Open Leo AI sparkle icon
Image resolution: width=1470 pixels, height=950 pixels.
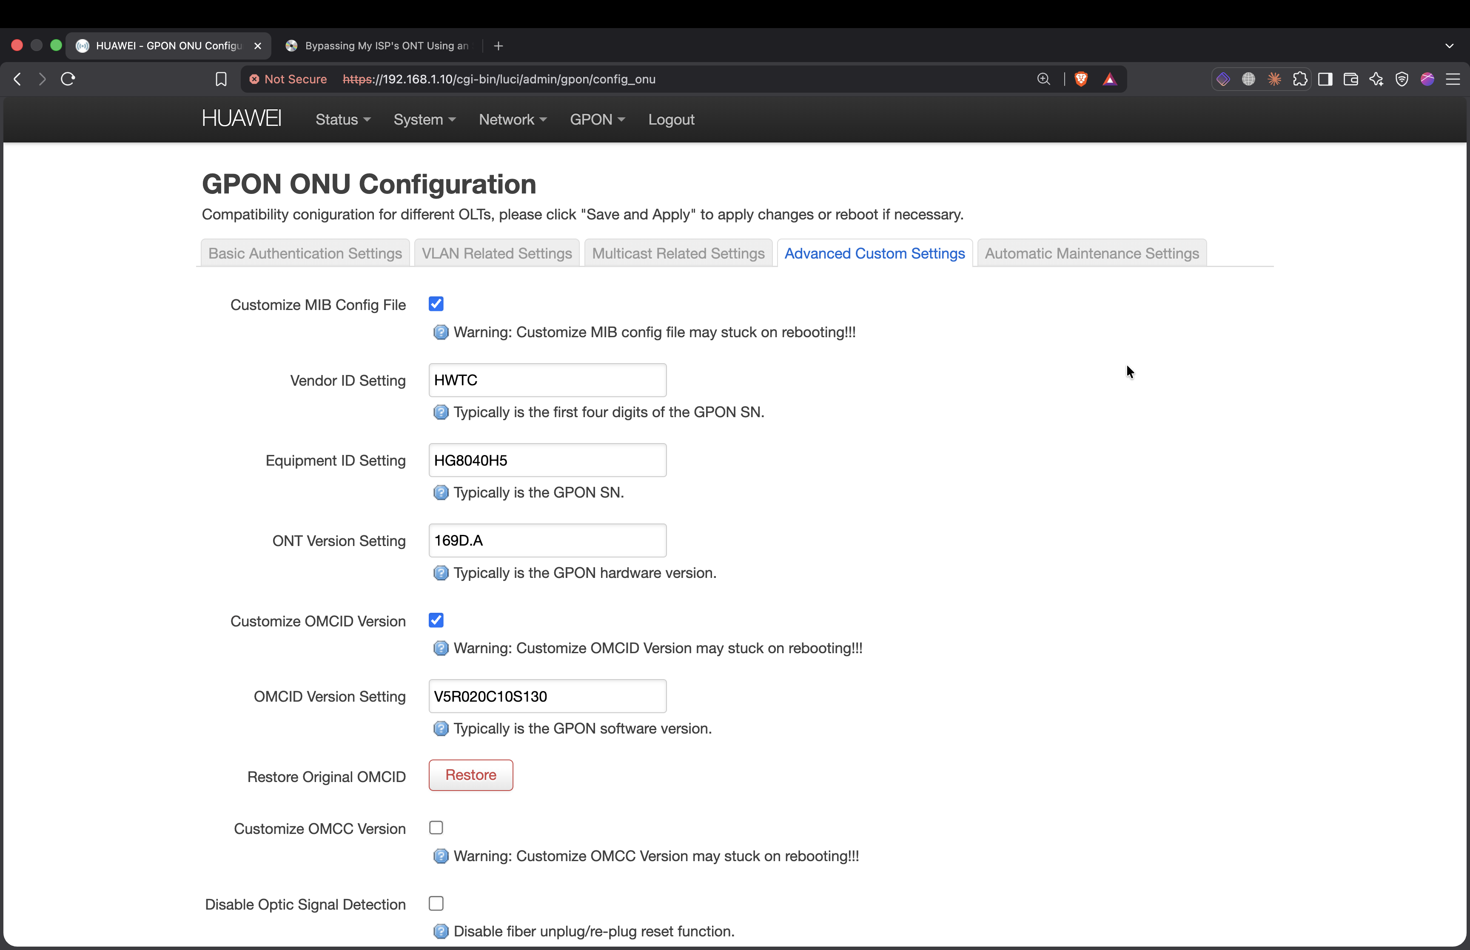tap(1376, 79)
